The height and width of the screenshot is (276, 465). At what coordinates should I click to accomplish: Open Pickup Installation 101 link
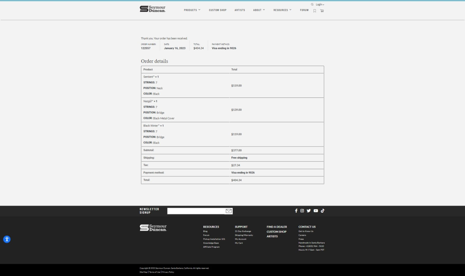point(214,239)
